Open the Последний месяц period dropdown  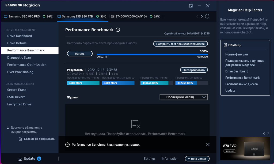coord(184,97)
